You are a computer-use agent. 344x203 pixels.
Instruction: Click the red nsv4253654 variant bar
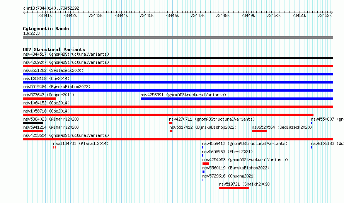178,139
